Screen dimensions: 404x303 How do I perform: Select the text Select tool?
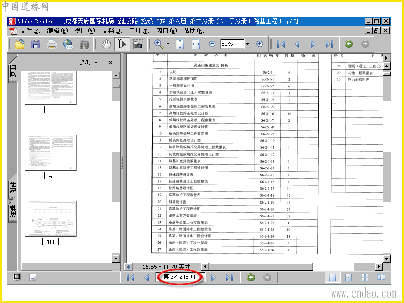(122, 44)
